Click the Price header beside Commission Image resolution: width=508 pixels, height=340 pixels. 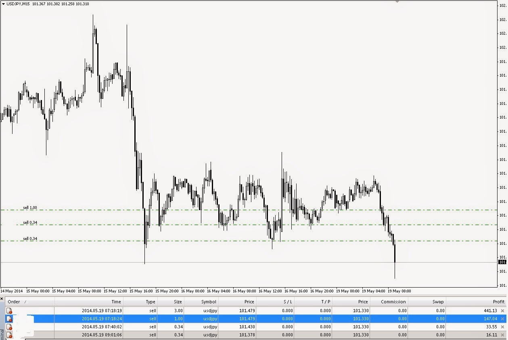[351, 302]
